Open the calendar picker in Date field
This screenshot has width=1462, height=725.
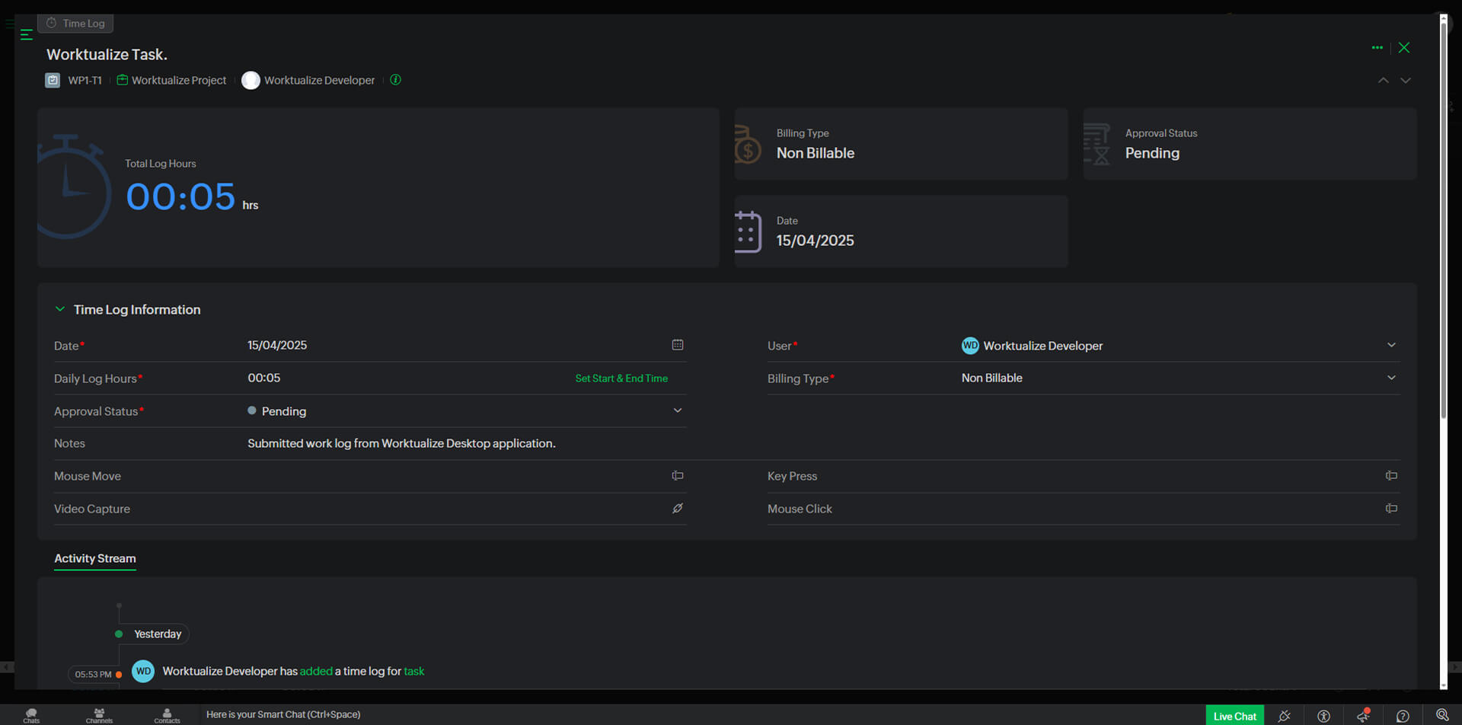(x=677, y=345)
